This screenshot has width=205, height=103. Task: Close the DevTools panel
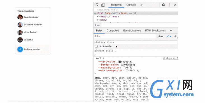[x=175, y=5]
